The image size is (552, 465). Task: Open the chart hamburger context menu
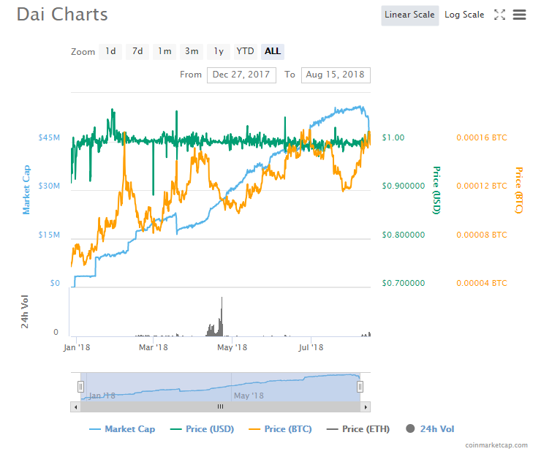(519, 15)
